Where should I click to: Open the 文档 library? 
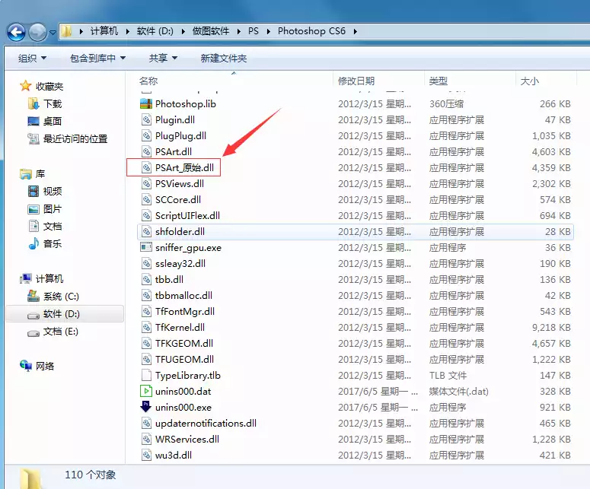tap(53, 227)
